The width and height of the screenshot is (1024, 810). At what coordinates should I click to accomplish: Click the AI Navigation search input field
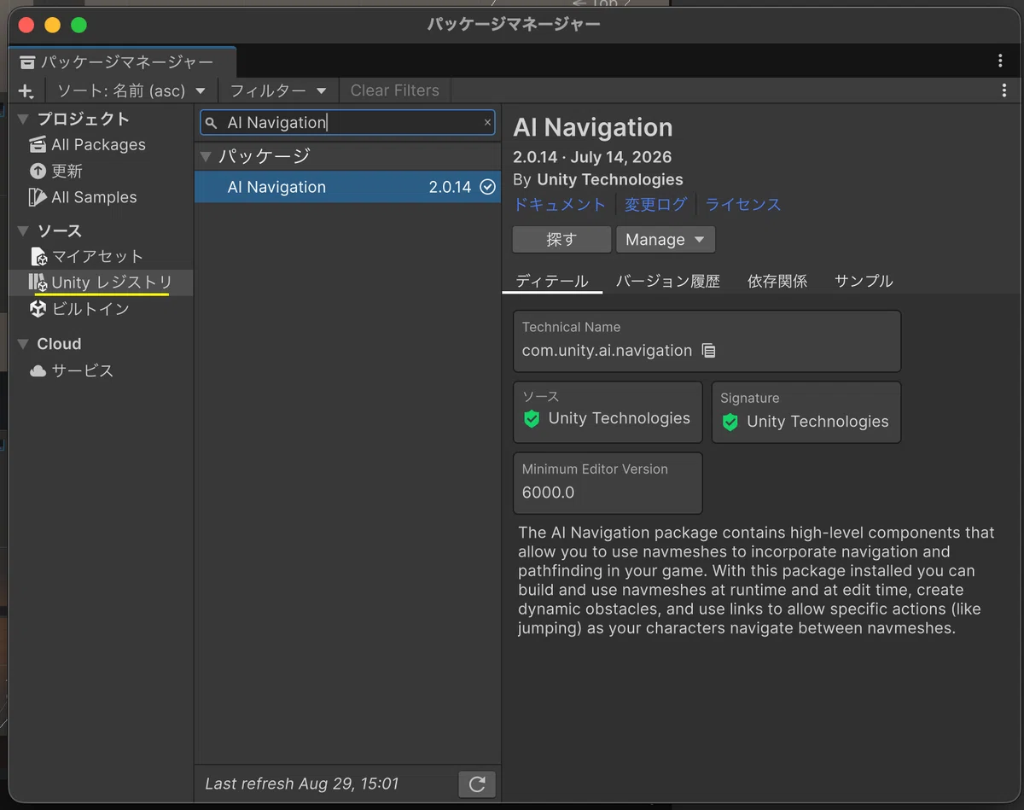[x=348, y=123]
